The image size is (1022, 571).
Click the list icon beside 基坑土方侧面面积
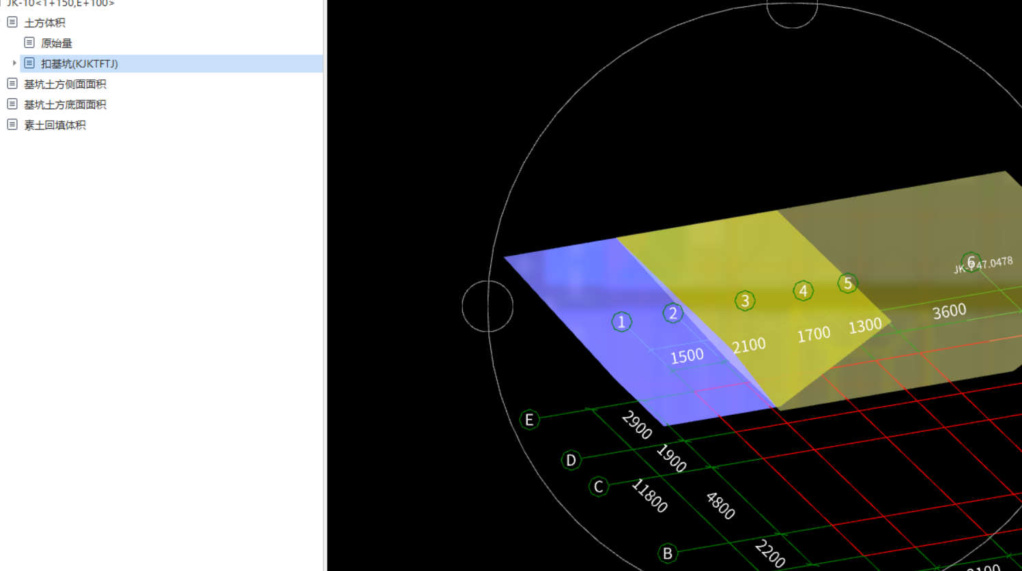tap(12, 83)
